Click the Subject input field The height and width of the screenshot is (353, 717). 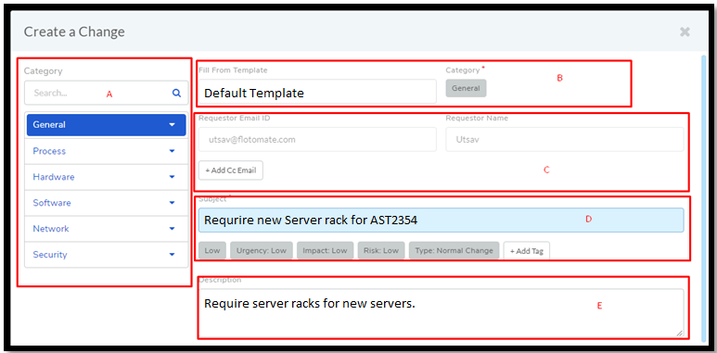click(x=442, y=221)
